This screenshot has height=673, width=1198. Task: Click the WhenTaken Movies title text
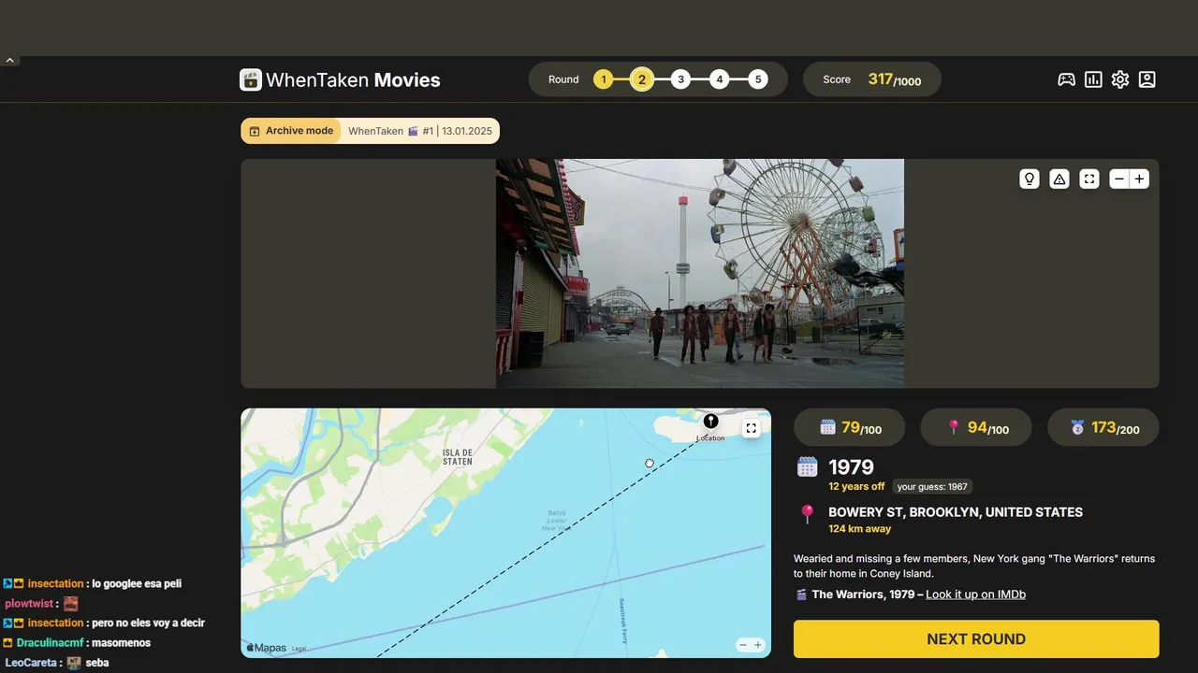[353, 79]
